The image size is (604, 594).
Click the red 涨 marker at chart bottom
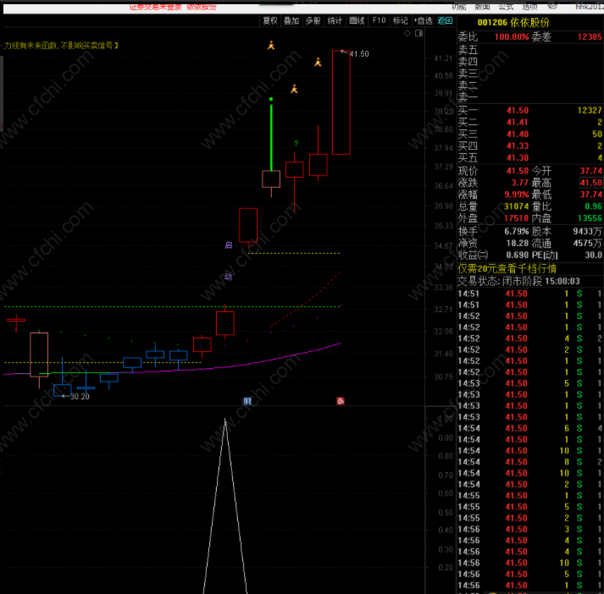pos(341,401)
